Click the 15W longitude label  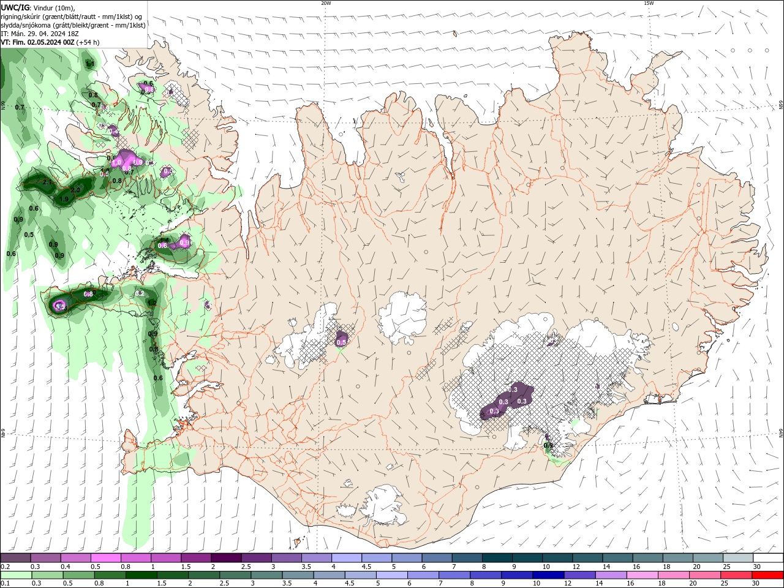pos(649,3)
